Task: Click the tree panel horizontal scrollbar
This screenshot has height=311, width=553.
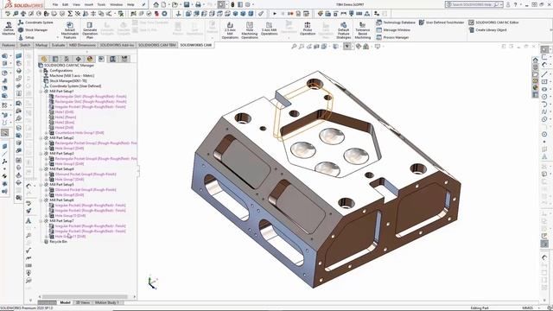Action: 85,297
